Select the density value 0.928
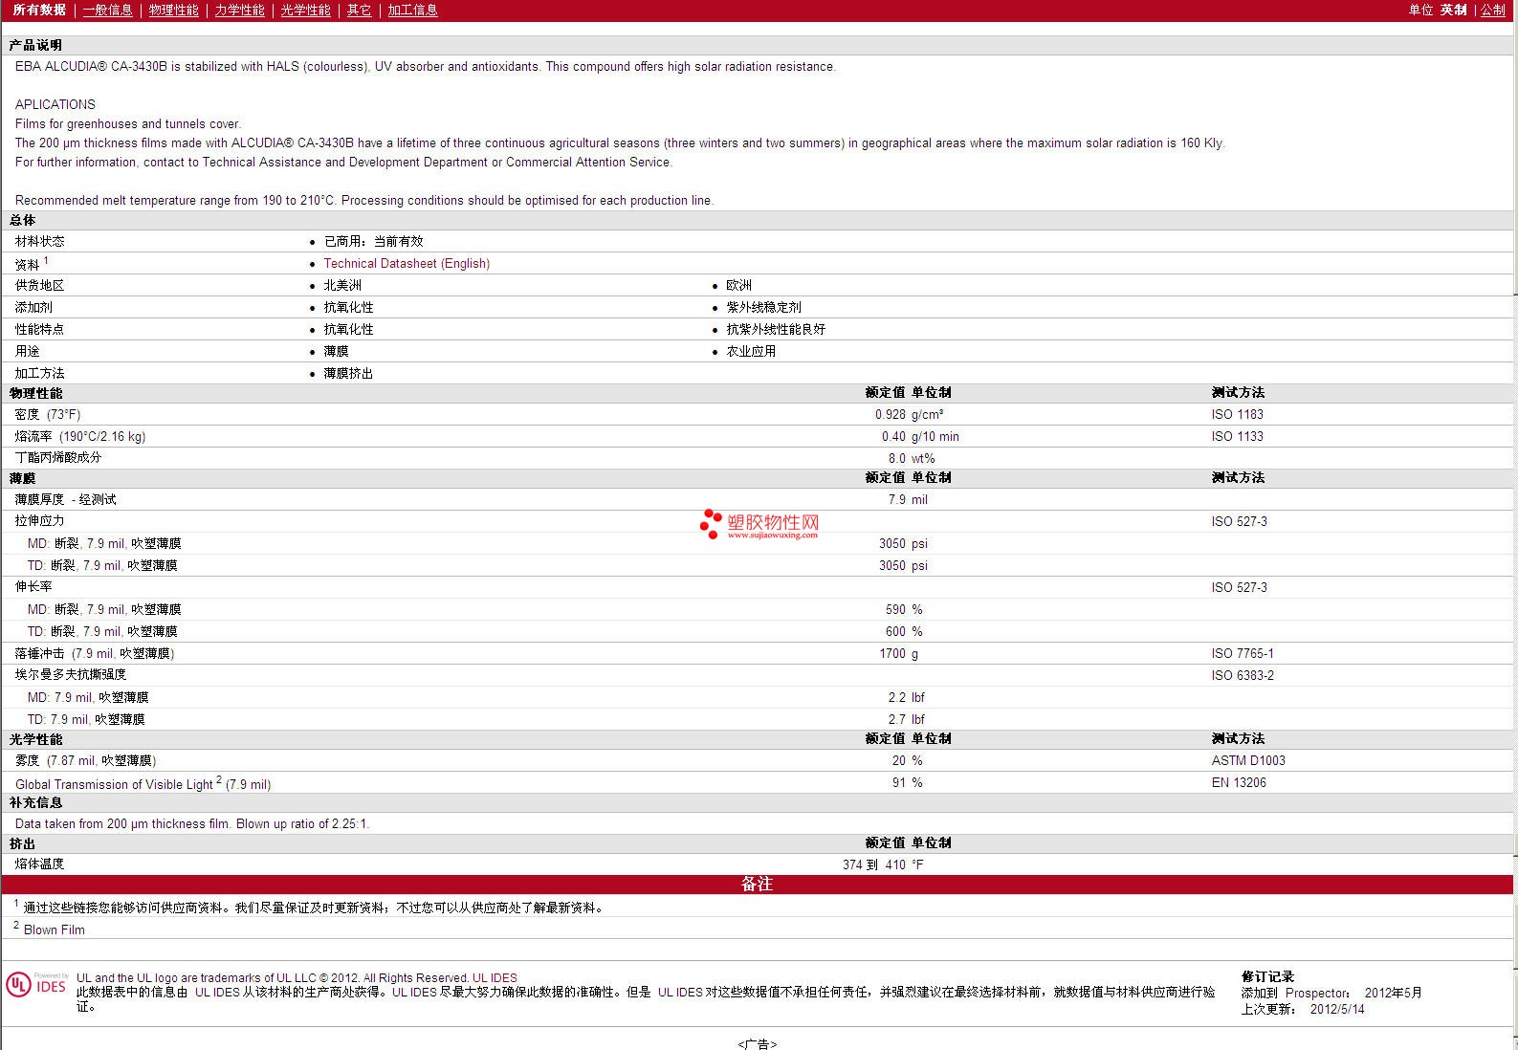This screenshot has width=1518, height=1050. pyautogui.click(x=890, y=414)
